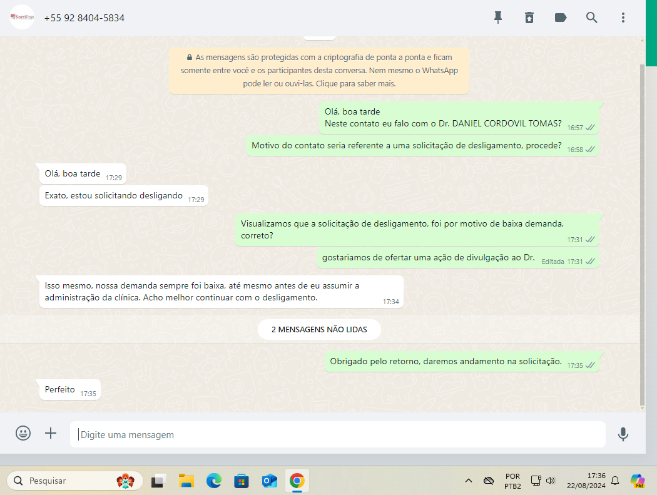Open the label tag icon in header
657x495 pixels.
pos(561,18)
